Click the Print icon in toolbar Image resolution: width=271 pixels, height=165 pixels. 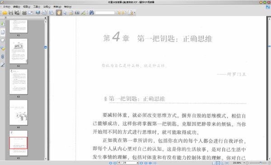[24, 13]
